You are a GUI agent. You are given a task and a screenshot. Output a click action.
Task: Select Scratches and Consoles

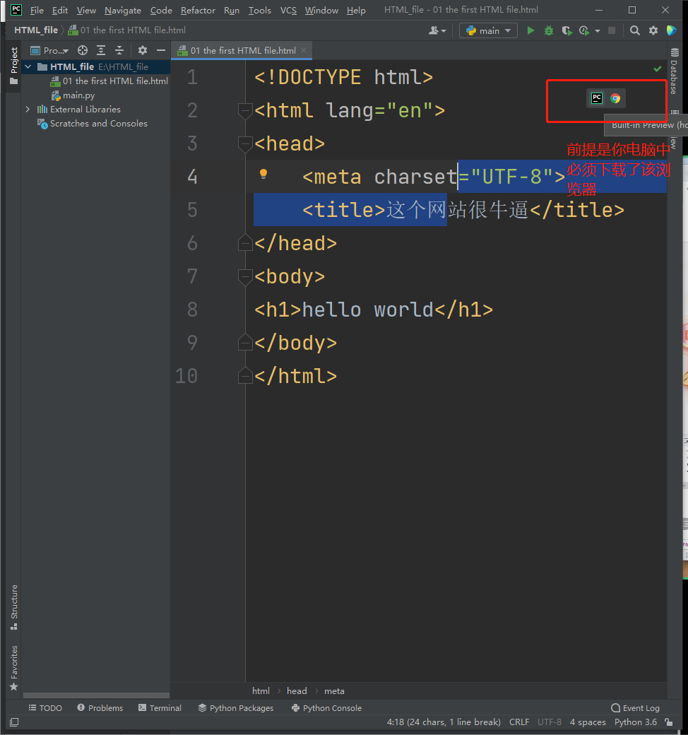[x=93, y=123]
